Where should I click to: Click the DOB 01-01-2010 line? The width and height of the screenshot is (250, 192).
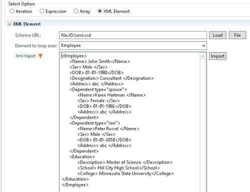coord(104,140)
